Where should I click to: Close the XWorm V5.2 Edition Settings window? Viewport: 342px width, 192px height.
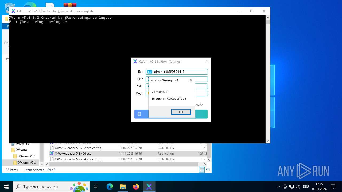point(207,61)
